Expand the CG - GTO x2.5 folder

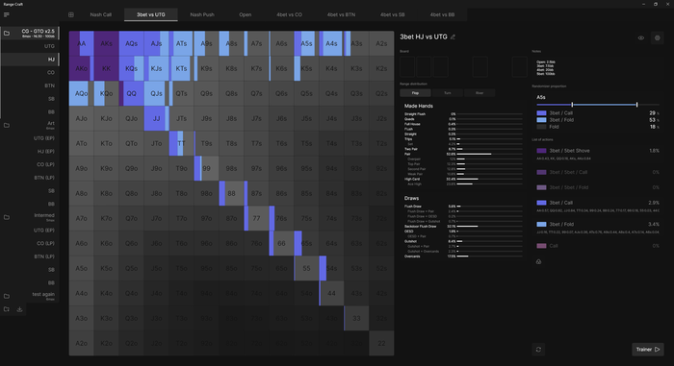pyautogui.click(x=7, y=33)
